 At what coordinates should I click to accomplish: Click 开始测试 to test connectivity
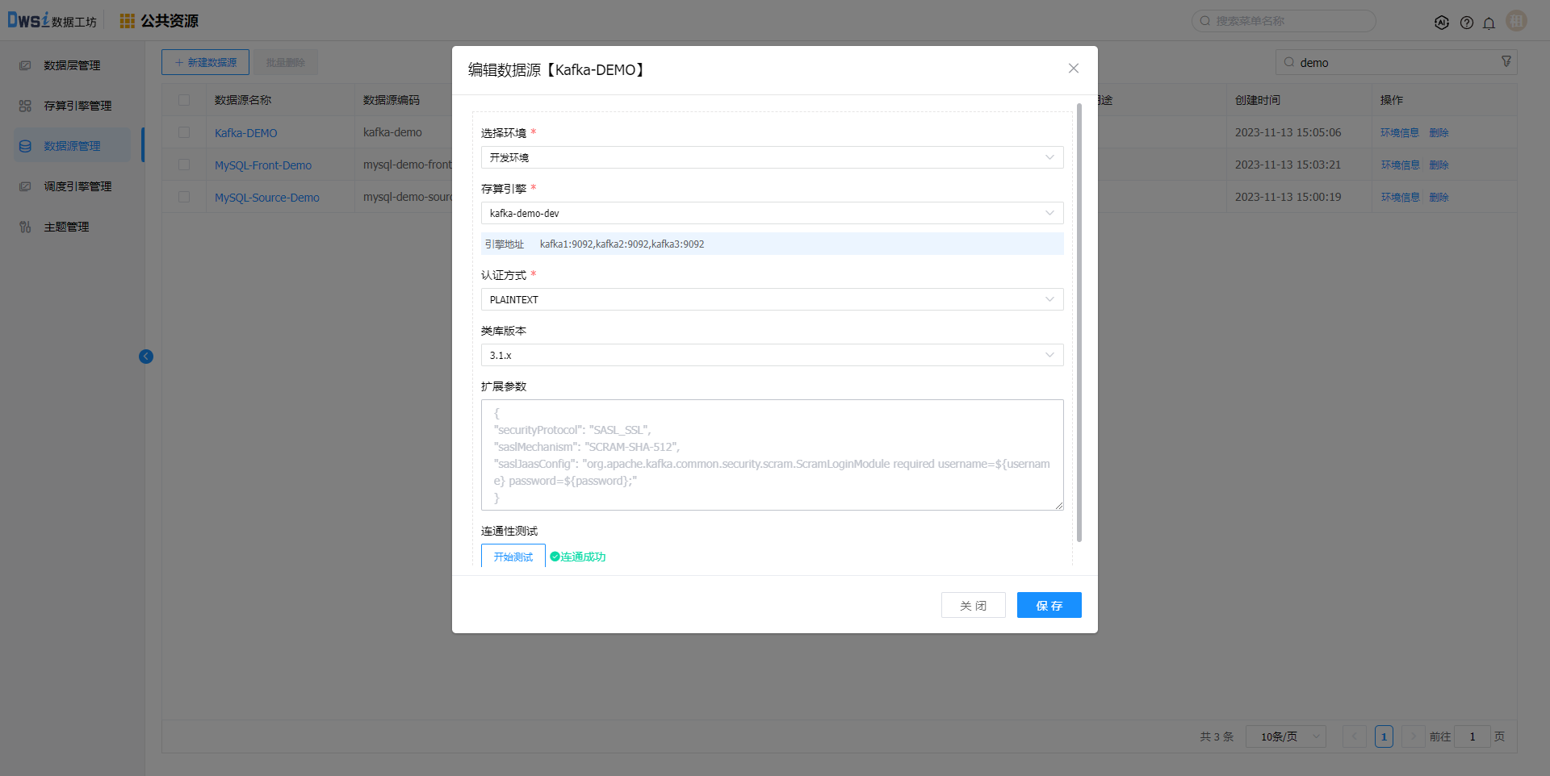[x=513, y=557]
